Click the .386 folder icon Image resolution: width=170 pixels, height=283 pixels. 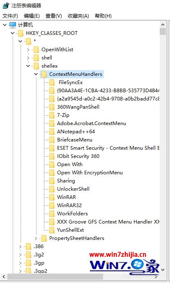[x=29, y=246]
